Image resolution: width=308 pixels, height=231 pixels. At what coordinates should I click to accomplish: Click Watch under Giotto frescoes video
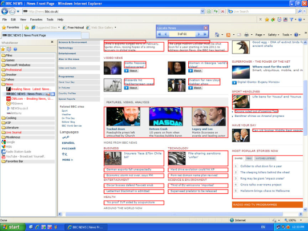click(131, 71)
